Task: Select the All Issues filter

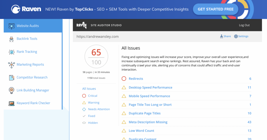Action: pos(89,89)
